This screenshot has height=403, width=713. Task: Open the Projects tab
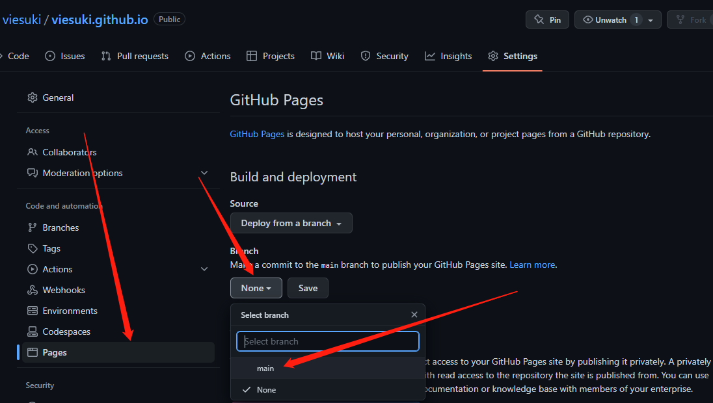click(x=271, y=56)
